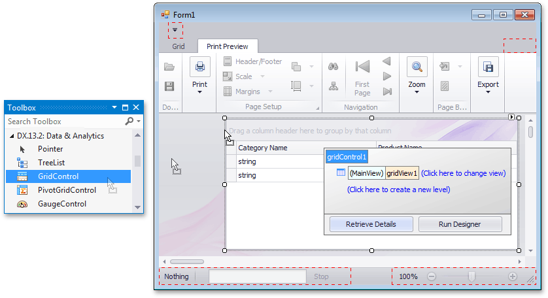The height and width of the screenshot is (298, 548).
Task: Click the Save document floppy icon
Action: [x=169, y=86]
